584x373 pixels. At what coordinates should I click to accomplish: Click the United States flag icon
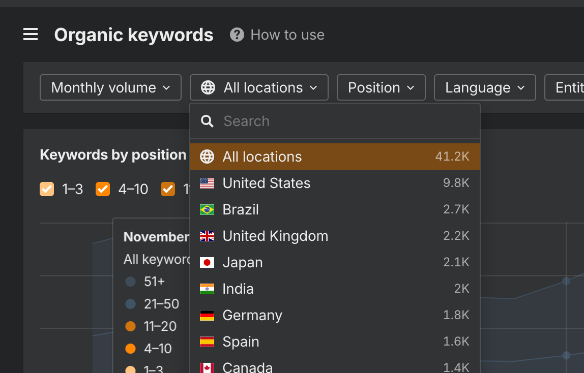[207, 183]
